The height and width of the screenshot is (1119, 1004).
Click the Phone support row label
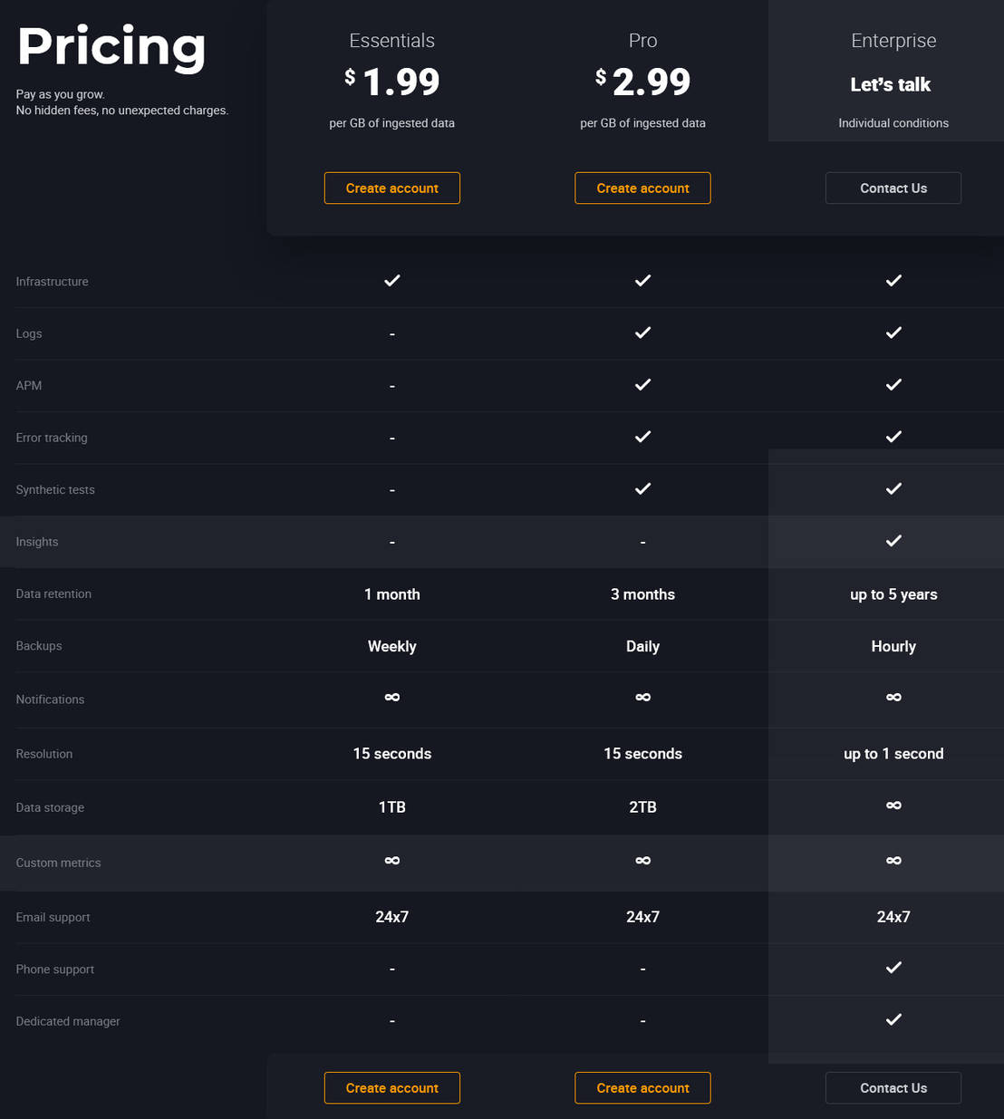(x=55, y=969)
